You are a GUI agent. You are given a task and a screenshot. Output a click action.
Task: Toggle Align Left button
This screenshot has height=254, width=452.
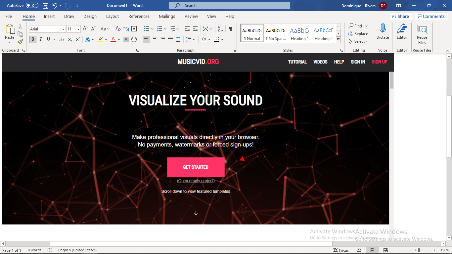[x=147, y=39]
